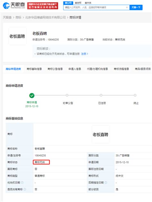Screen dimensions: 152x202
Task: Open the 天眼查 logo homepage
Action: 14,5
